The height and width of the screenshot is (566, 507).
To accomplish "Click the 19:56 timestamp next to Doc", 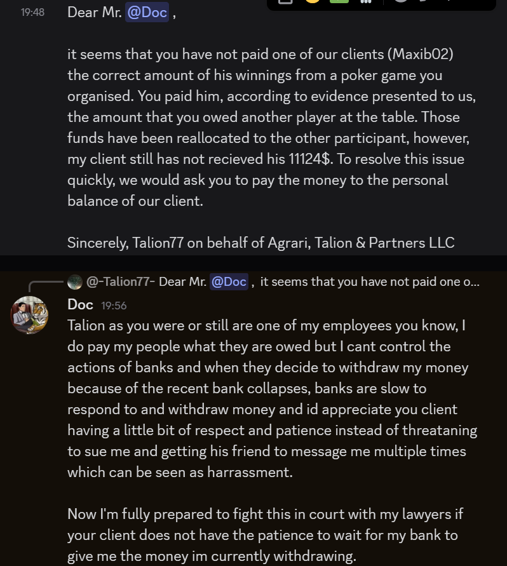I will (114, 306).
